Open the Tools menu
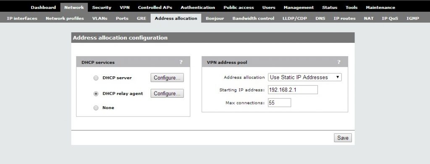This screenshot has height=164, width=430. [x=351, y=8]
